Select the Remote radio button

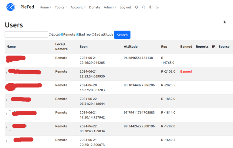(x=62, y=35)
